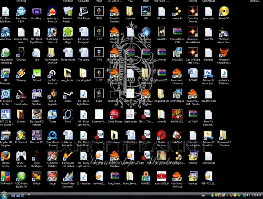The width and height of the screenshot is (263, 199).
Task: Open the audacity shortcut icon
Action: pyautogui.click(x=52, y=11)
